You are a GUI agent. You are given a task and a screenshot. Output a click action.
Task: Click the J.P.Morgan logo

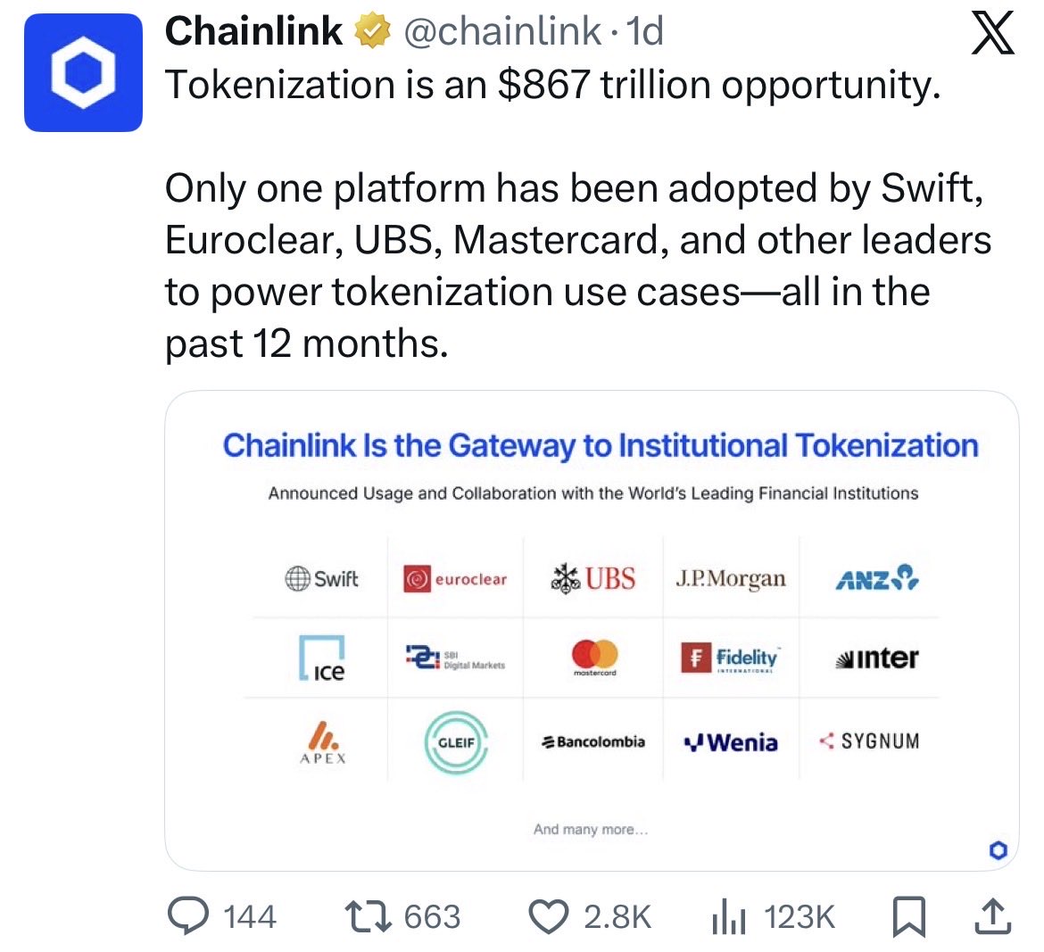[731, 579]
